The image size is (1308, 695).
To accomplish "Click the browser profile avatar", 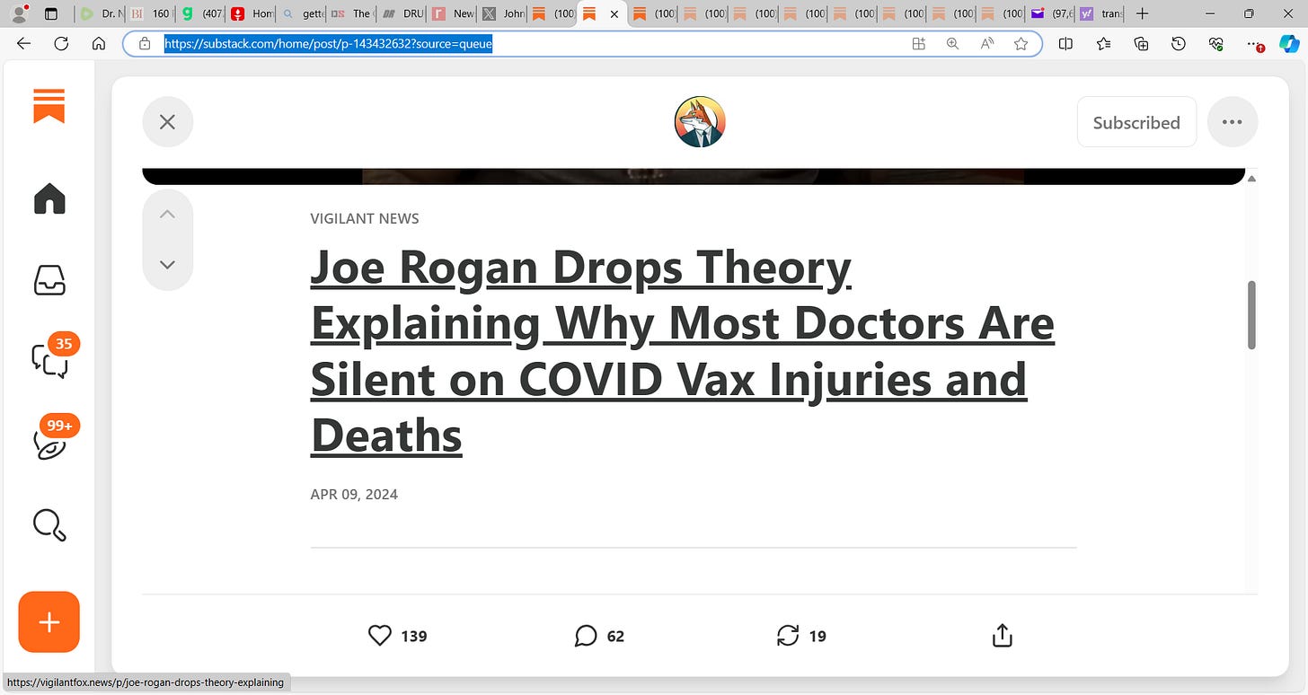I will point(19,13).
